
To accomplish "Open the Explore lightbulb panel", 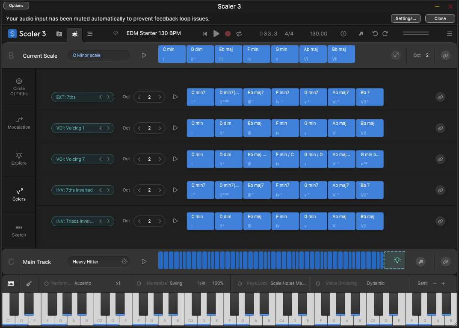I will (19, 159).
